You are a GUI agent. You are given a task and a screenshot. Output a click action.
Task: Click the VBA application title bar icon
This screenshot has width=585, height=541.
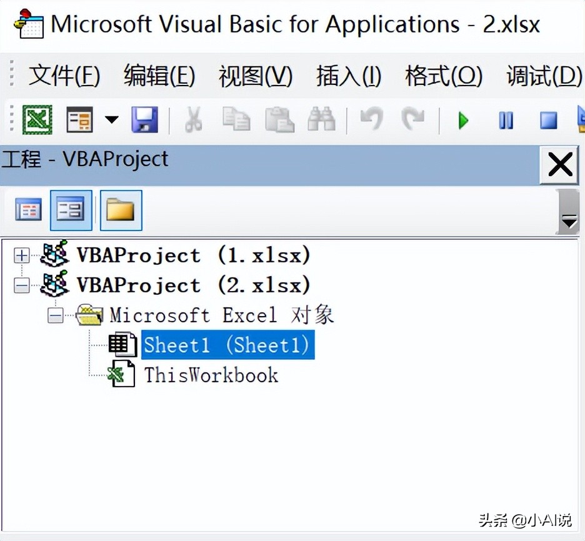pos(29,24)
